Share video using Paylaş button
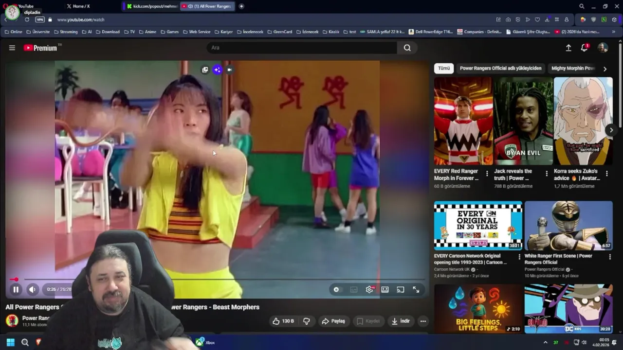This screenshot has height=350, width=623. tap(333, 321)
